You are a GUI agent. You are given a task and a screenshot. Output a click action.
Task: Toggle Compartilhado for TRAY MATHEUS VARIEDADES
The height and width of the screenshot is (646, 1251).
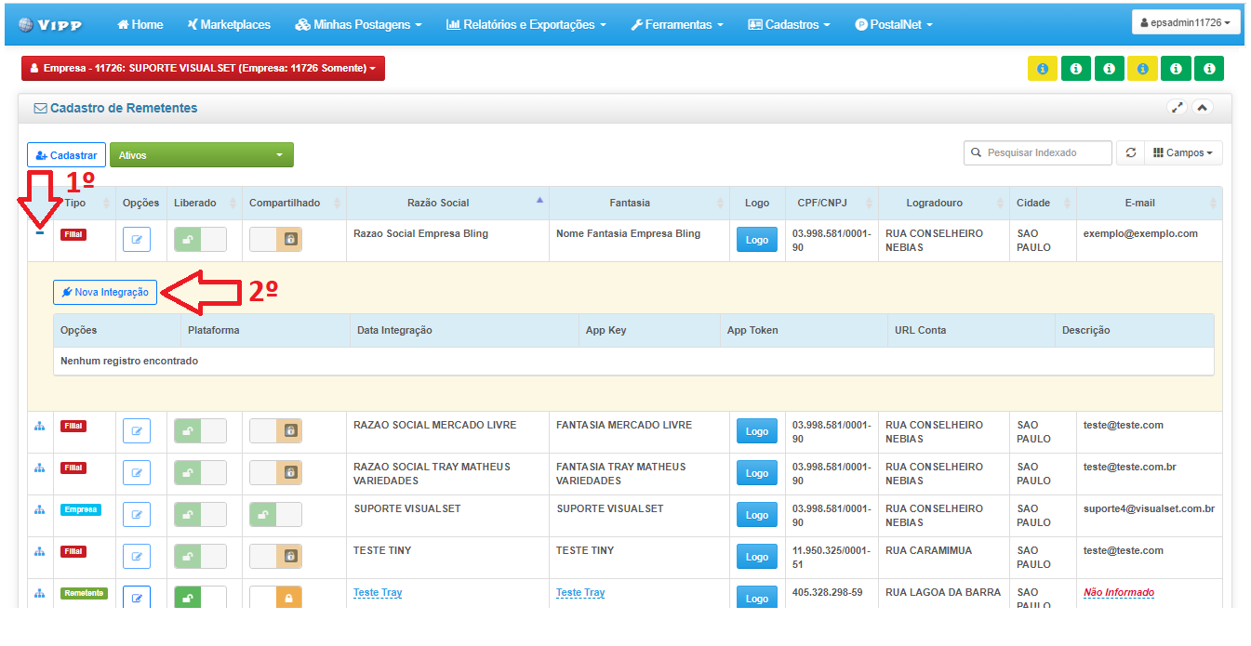pos(275,473)
